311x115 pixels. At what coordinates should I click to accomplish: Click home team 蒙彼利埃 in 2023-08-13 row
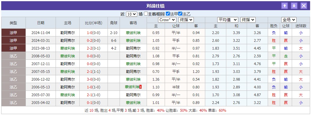pyautogui.click(x=68, y=48)
